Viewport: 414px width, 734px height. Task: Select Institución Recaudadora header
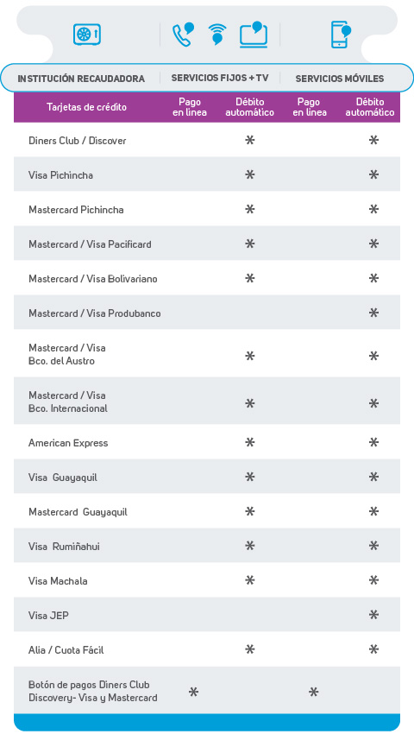click(81, 79)
